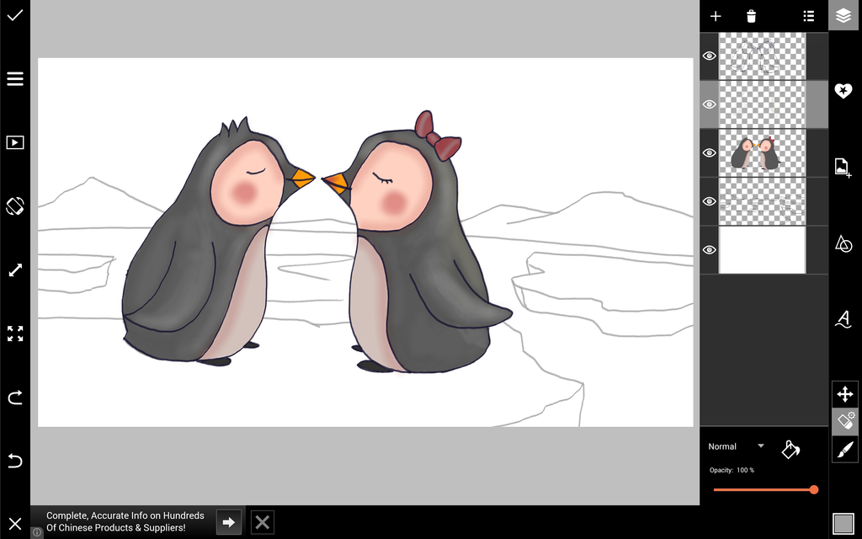Select the white background layer thumbnail
The width and height of the screenshot is (862, 539).
pyautogui.click(x=763, y=249)
